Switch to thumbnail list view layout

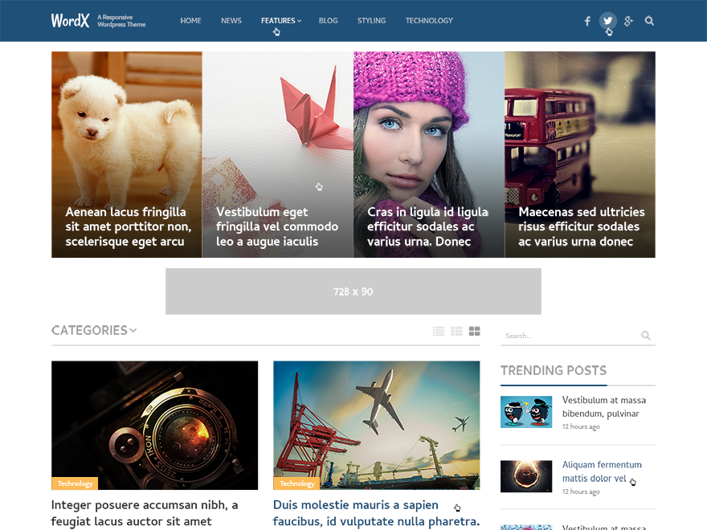click(457, 331)
